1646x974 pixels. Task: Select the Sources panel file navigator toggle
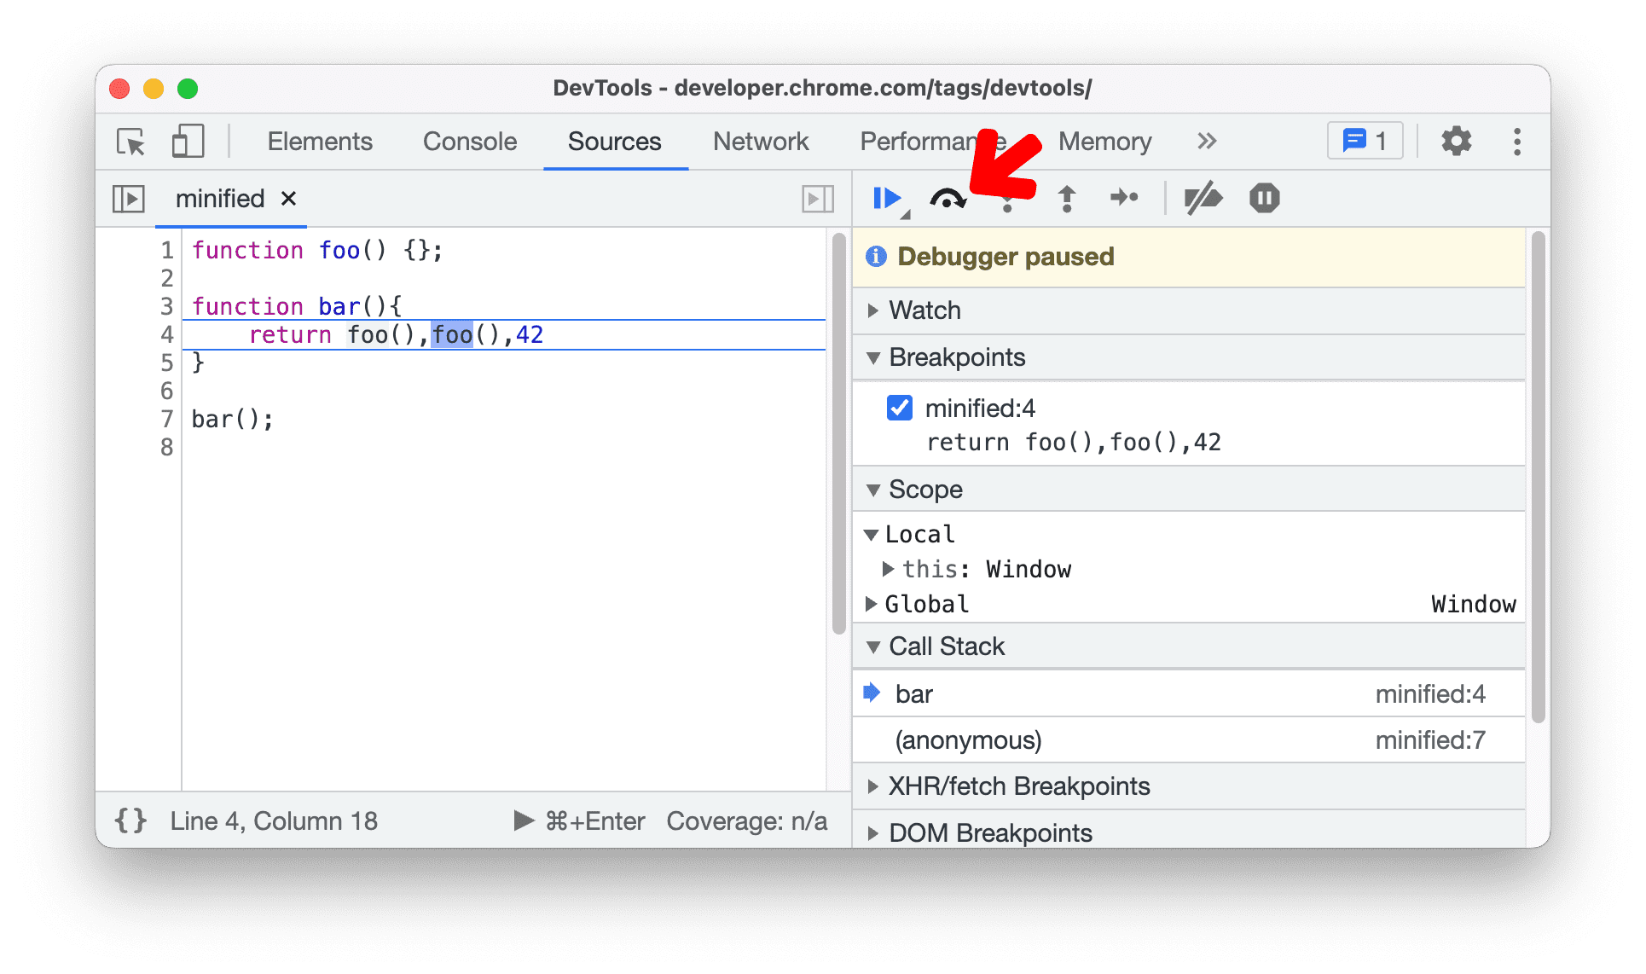coord(128,197)
